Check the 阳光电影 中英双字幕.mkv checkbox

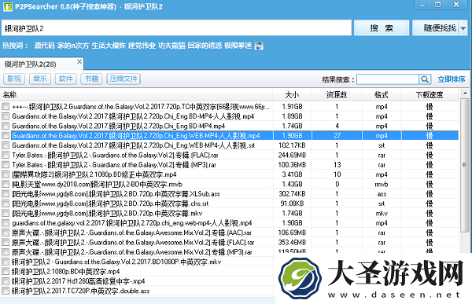pyautogui.click(x=6, y=213)
